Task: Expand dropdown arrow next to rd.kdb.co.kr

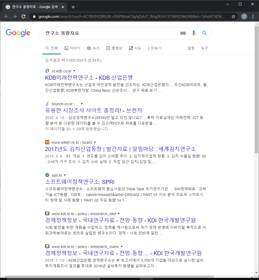Action: tap(74, 71)
